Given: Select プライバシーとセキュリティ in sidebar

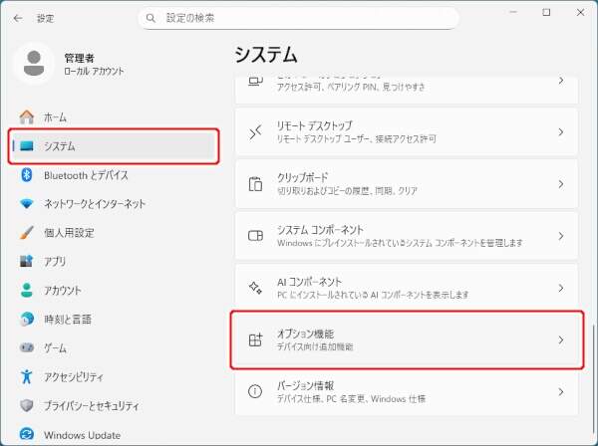Looking at the screenshot, I should click(114, 405).
